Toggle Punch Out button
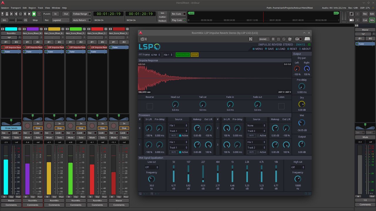The image size is (376, 211). point(66,14)
